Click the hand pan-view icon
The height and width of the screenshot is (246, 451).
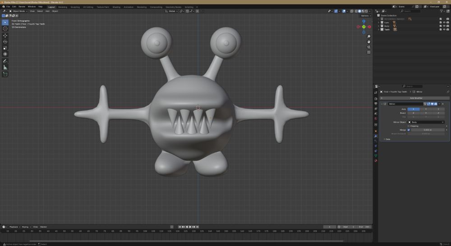click(369, 41)
